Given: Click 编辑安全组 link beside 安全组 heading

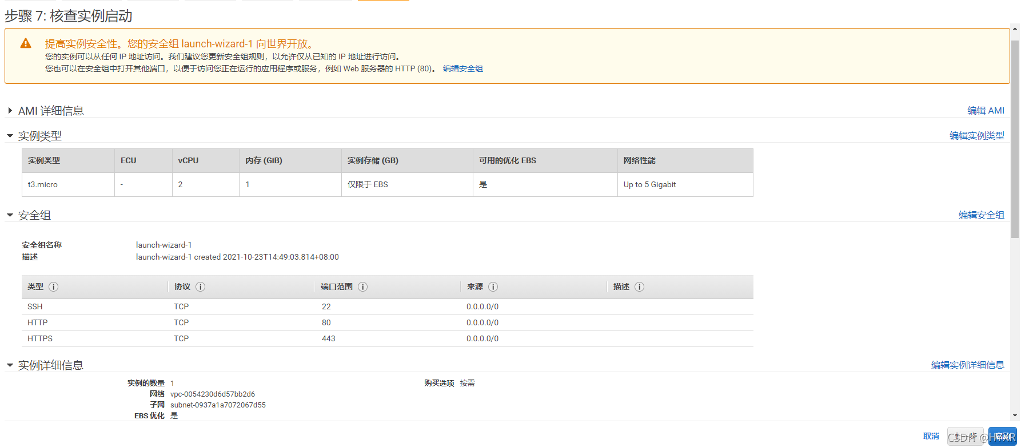Looking at the screenshot, I should coord(981,215).
